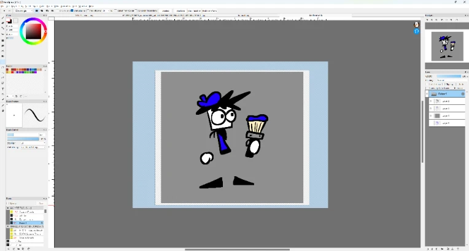Click the trash icon under the brush list
The height and width of the screenshot is (251, 469).
[29, 249]
